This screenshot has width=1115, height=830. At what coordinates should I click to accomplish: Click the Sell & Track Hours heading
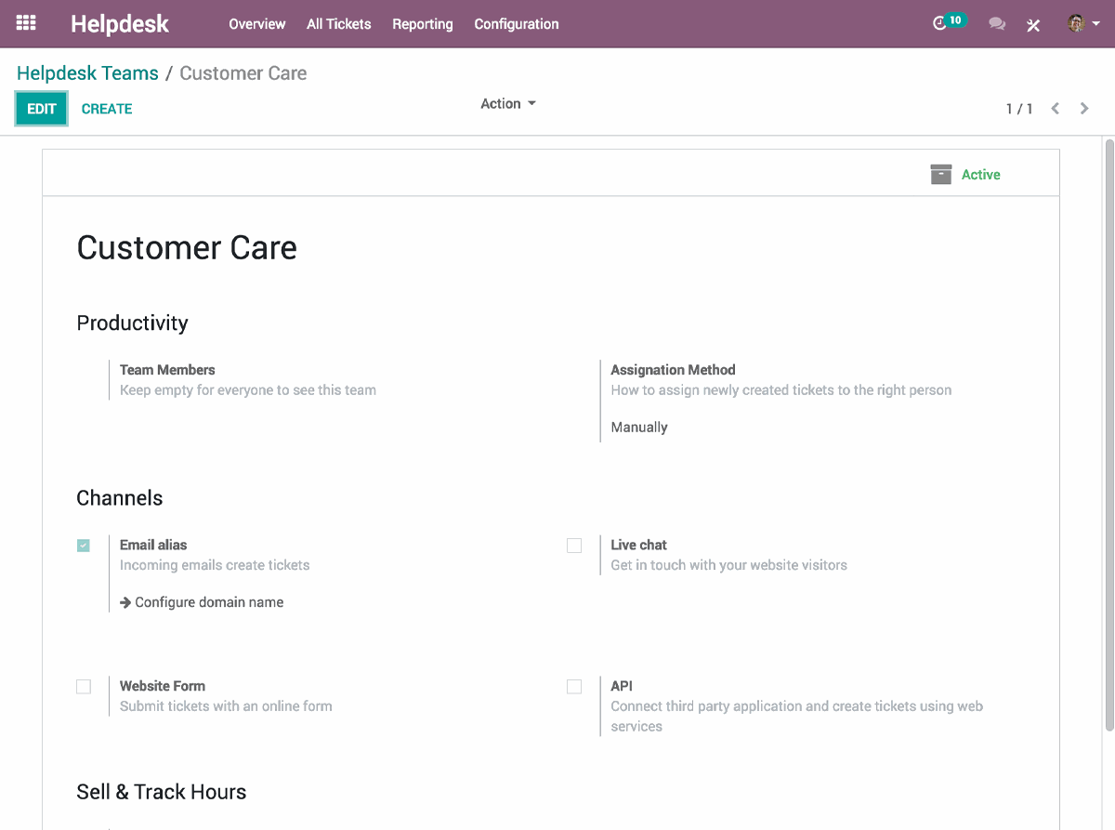point(162,792)
